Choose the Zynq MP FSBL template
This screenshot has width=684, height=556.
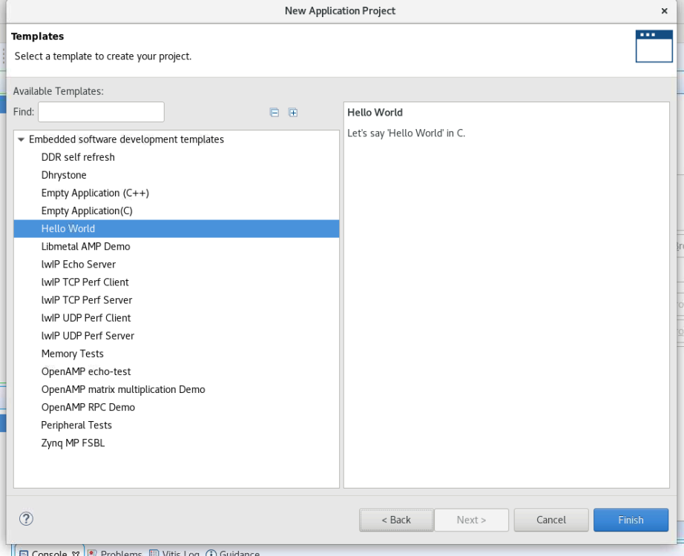point(73,443)
